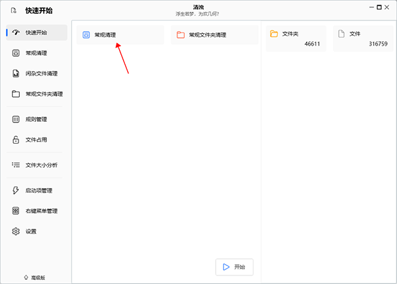Viewport: 397px width, 284px height.
Task: Select the 闲杂文件清理 sidebar icon
Action: tap(15, 73)
